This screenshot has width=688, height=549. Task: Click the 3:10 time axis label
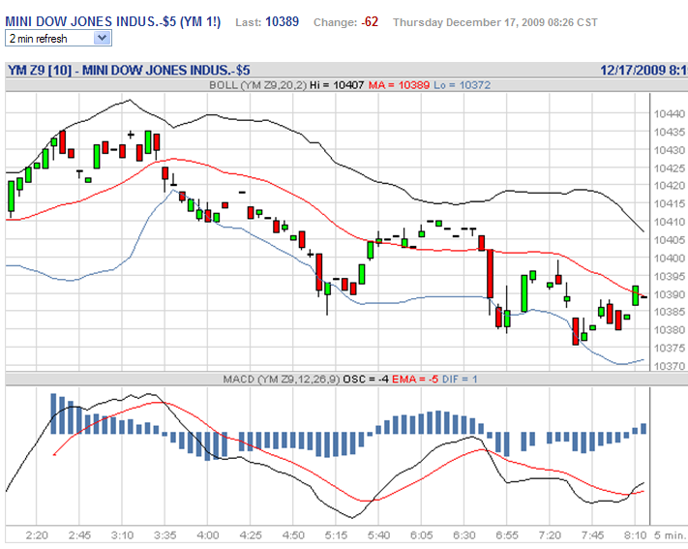pyautogui.click(x=122, y=535)
